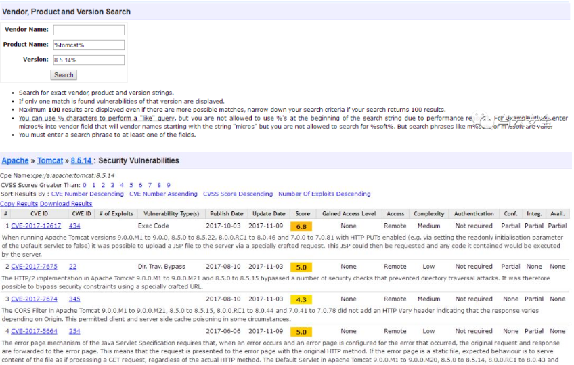Open the 8.5.14 version breadcrumb link
574x365 pixels.
click(x=81, y=160)
